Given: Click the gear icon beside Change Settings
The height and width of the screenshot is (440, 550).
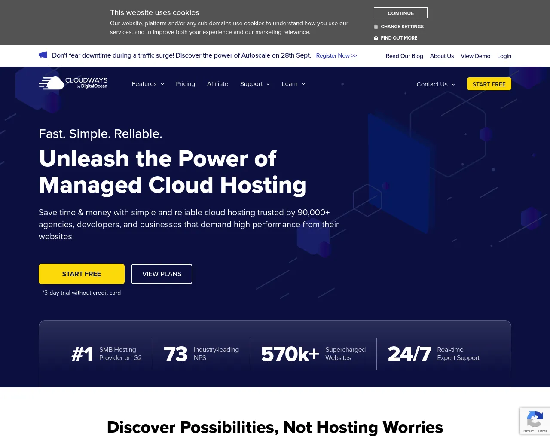Looking at the screenshot, I should pos(376,27).
